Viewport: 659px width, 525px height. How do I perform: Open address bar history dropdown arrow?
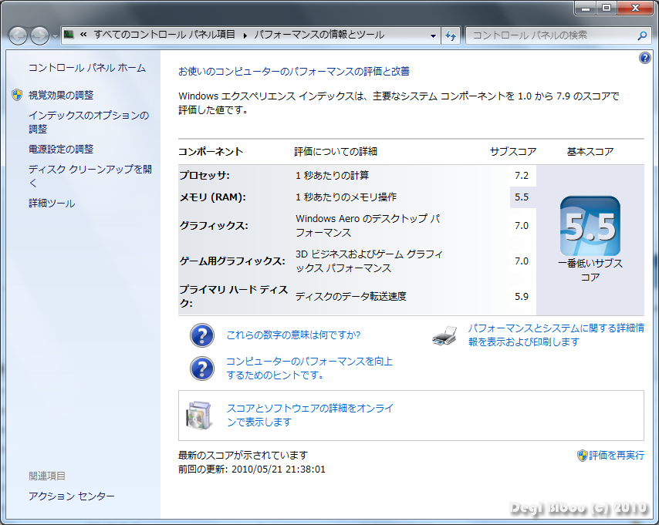[433, 35]
